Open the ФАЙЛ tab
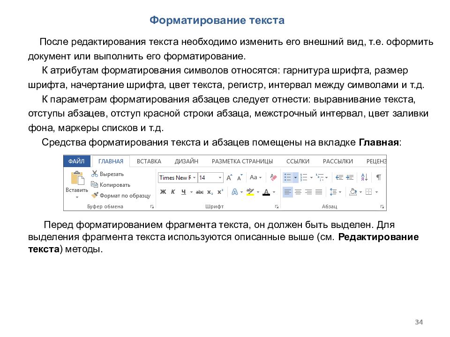This screenshot has width=450, height=337. (76, 161)
